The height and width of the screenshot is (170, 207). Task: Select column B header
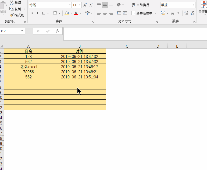point(80,46)
